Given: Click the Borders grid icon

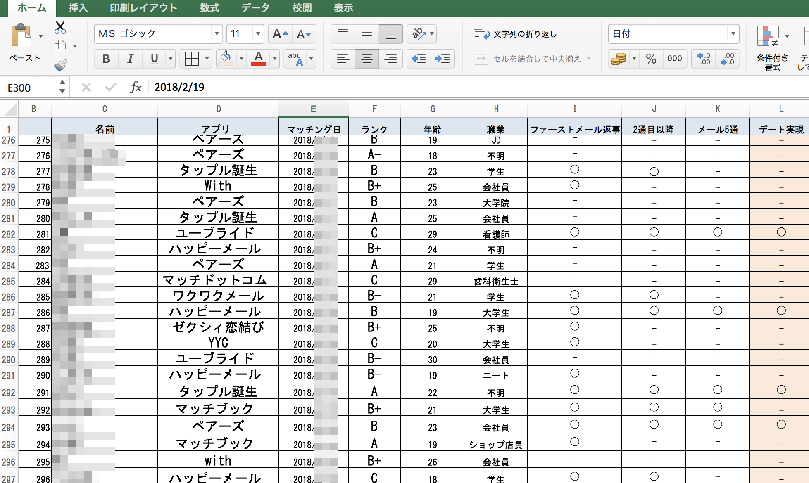Looking at the screenshot, I should tap(192, 59).
